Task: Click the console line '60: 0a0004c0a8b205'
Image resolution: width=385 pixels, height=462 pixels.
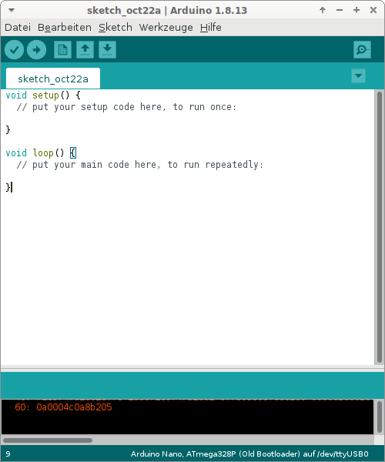Action: click(x=63, y=407)
